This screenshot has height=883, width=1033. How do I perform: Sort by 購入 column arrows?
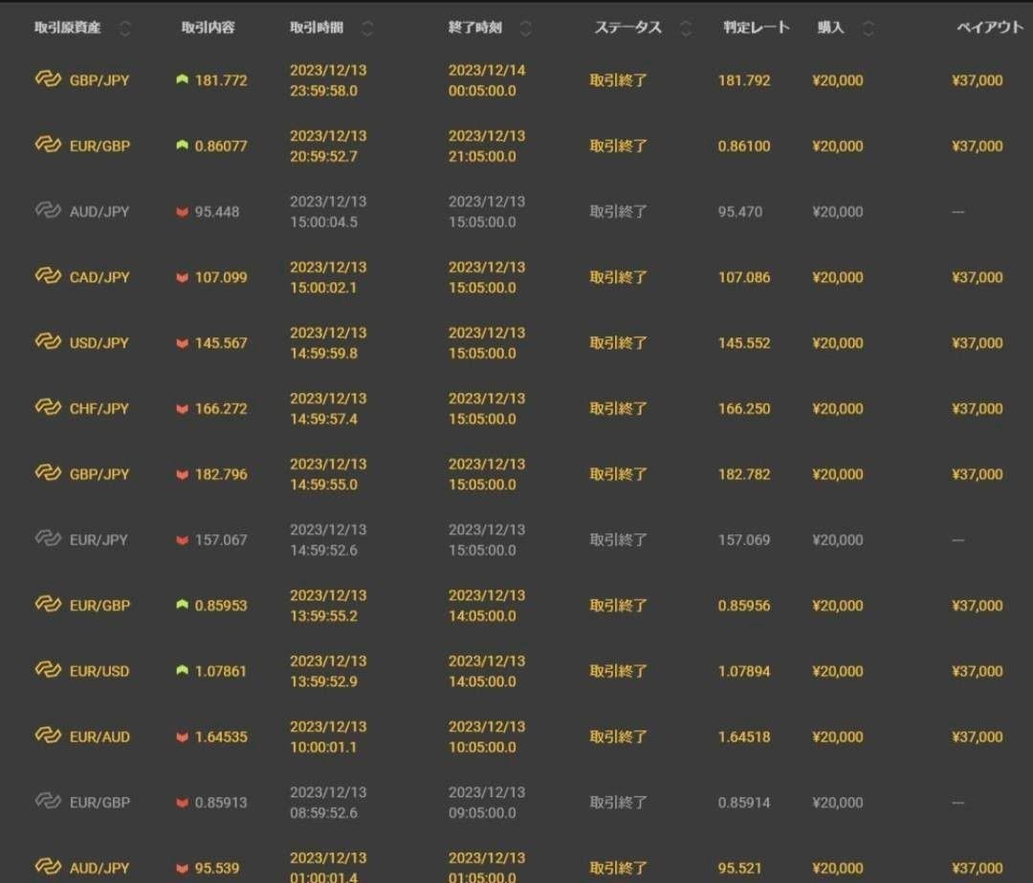868,28
